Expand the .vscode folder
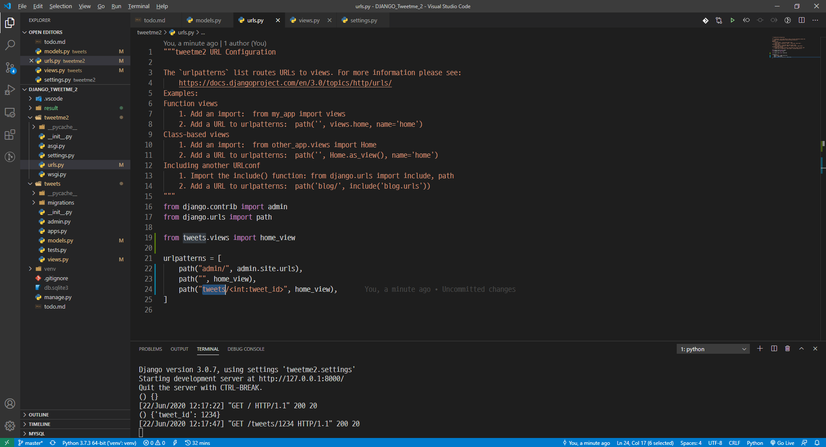This screenshot has height=447, width=826. tap(75, 98)
